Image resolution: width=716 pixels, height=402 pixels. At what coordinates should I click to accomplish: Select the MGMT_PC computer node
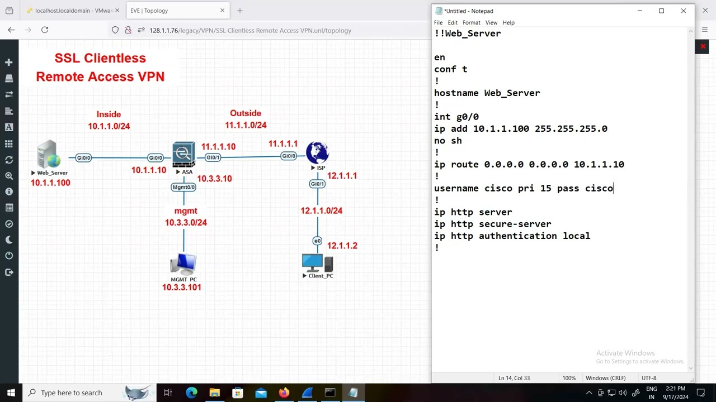(183, 264)
